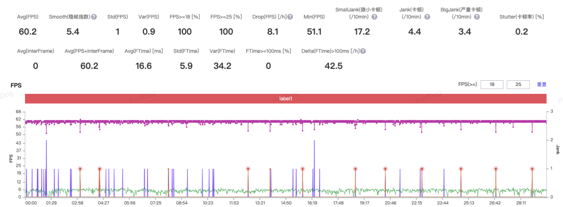
Task: Click the BigJank value 3.4
Action: 464,32
